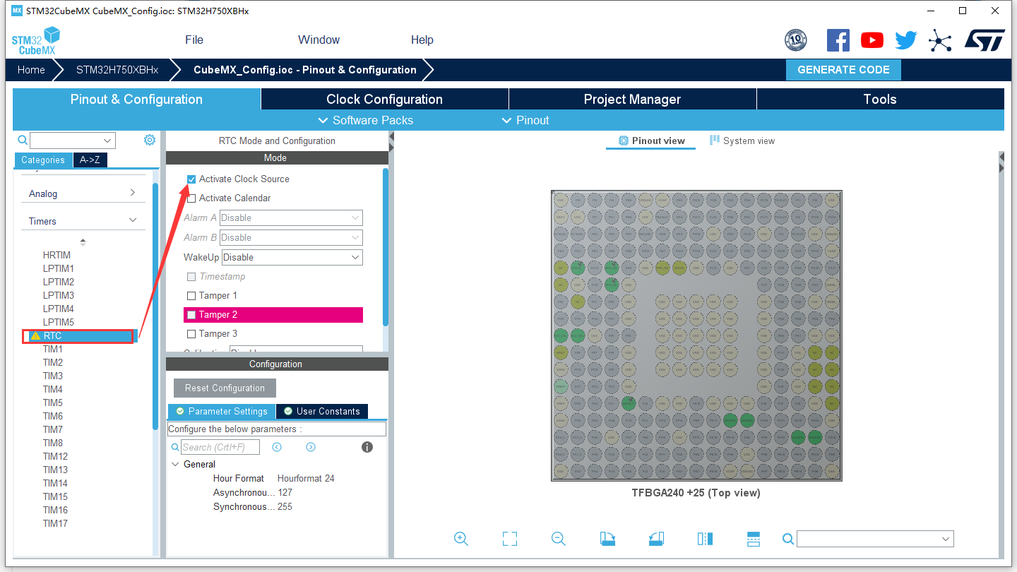Open the pin search dropdown

(x=875, y=539)
